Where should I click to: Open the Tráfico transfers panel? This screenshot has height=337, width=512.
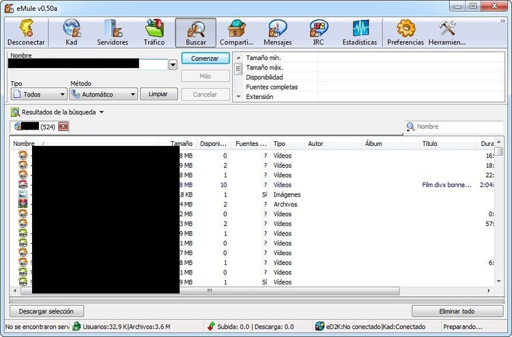tap(154, 33)
